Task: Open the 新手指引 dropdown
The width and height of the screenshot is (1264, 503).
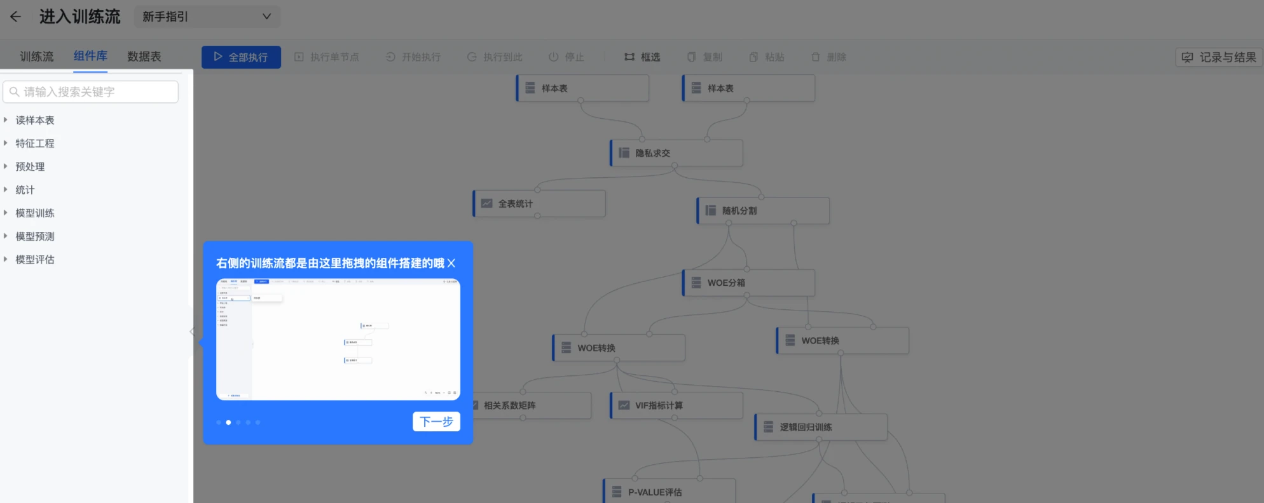Action: (x=207, y=17)
